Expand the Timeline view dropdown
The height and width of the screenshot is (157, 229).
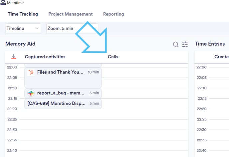pyautogui.click(x=23, y=29)
